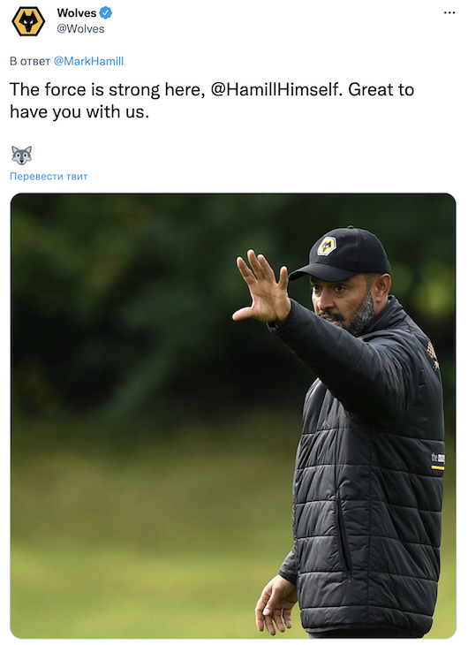Screen dimensions: 468x645
Task: Click 'Перевести твит' to translate tweet
Action: click(49, 176)
